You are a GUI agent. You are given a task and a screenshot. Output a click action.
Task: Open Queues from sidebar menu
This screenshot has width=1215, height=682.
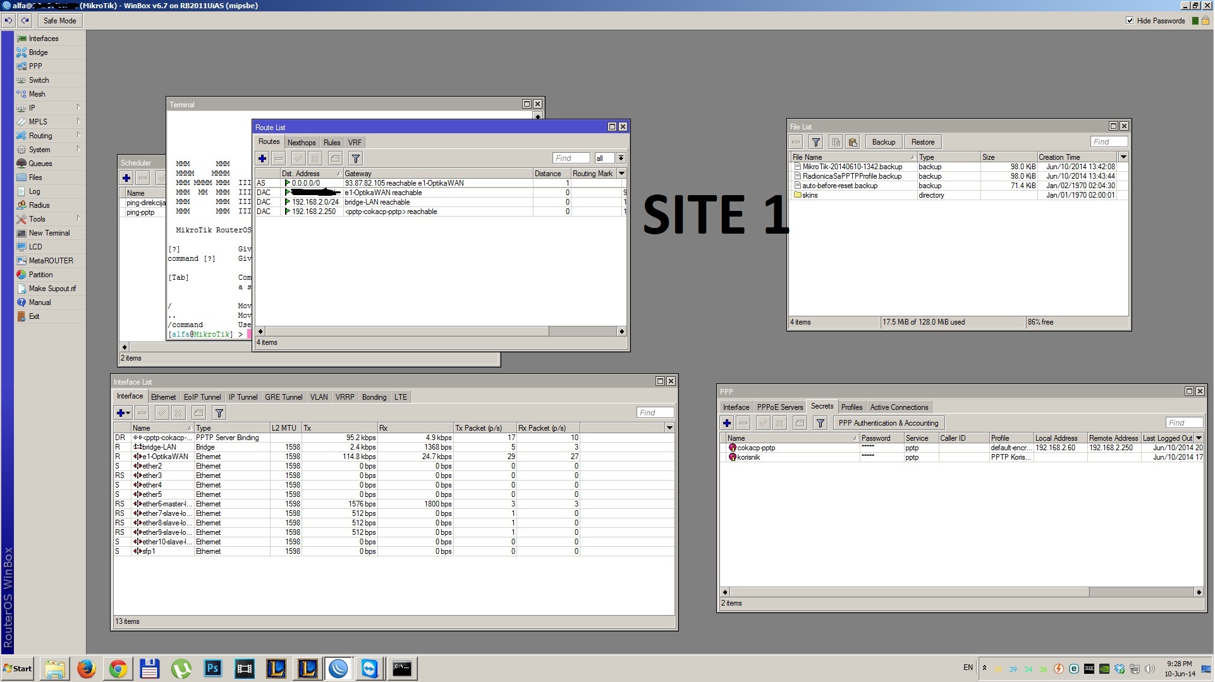click(40, 164)
